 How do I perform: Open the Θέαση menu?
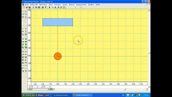[x=51, y=5]
